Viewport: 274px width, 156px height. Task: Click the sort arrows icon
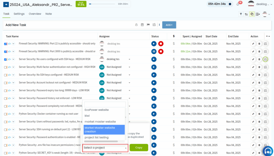click(x=246, y=14)
